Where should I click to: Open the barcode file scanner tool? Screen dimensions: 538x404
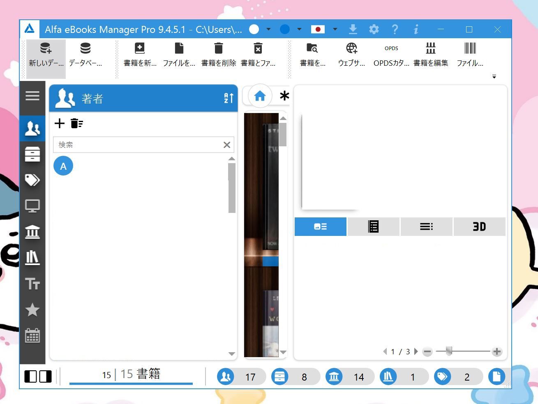pyautogui.click(x=469, y=55)
